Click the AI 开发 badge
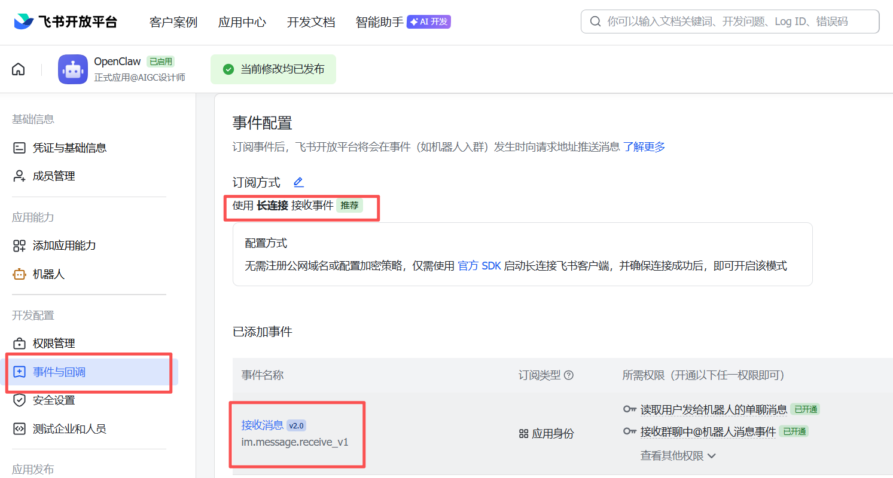893x478 pixels. tap(428, 22)
